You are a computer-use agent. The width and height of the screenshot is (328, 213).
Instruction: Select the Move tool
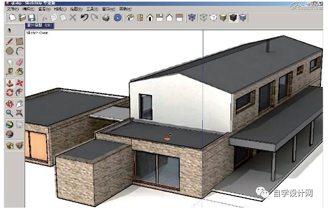pyautogui.click(x=19, y=83)
